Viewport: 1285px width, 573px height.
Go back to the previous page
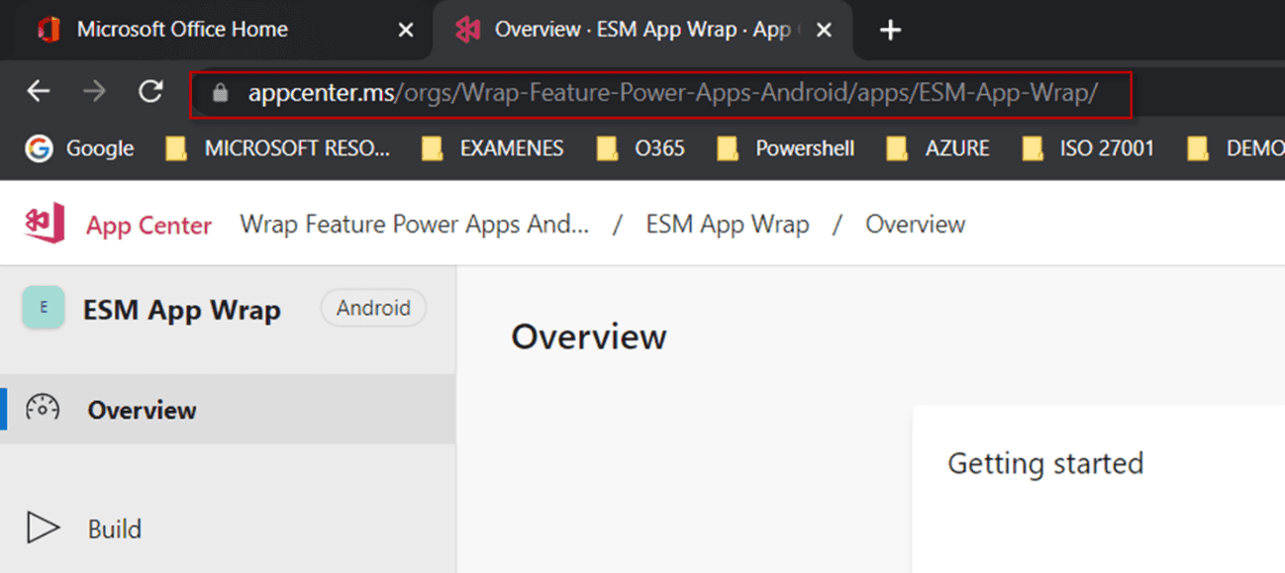click(38, 92)
